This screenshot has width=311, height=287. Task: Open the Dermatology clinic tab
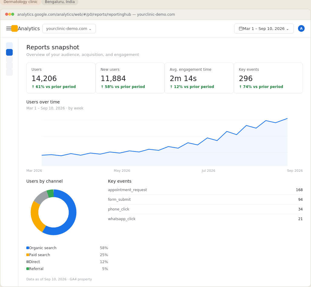pos(21,2)
